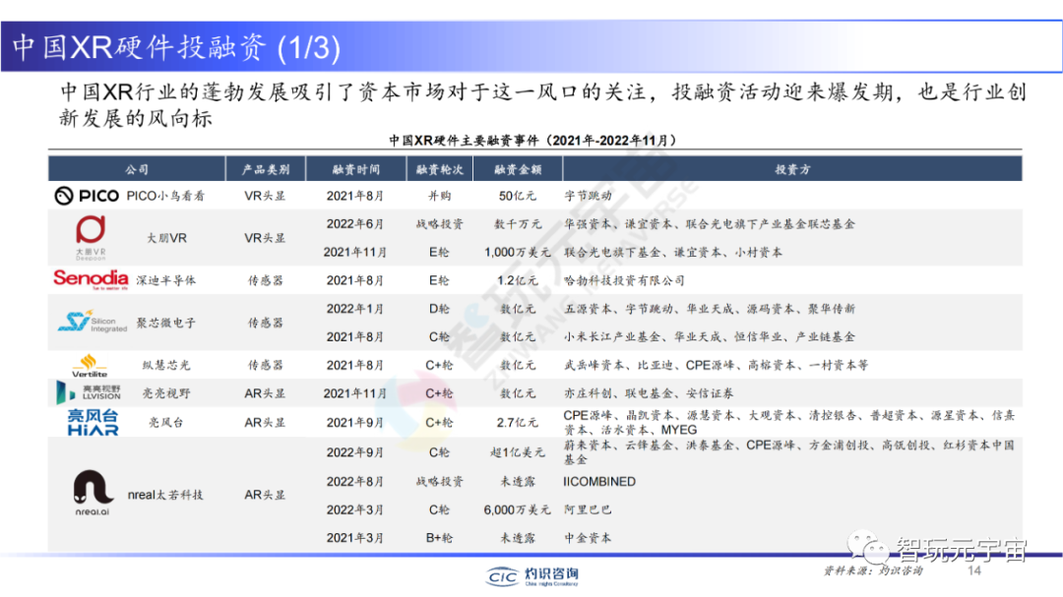Click the WeChat icon beside 智玩元宇宙
1063x597 pixels.
[868, 546]
